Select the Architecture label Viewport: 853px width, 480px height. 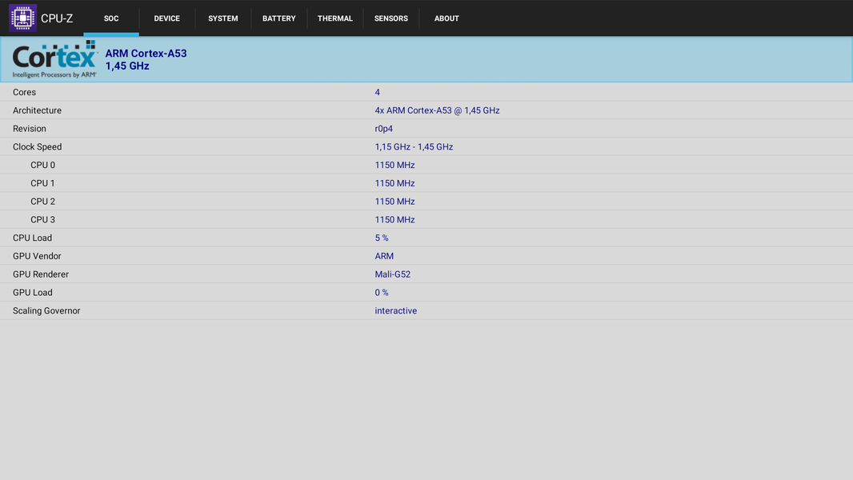[x=37, y=110]
